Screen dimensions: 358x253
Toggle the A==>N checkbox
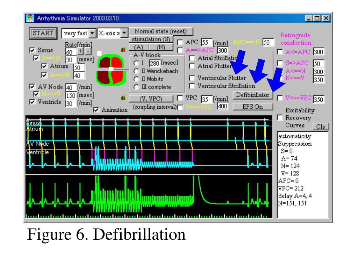point(44,75)
